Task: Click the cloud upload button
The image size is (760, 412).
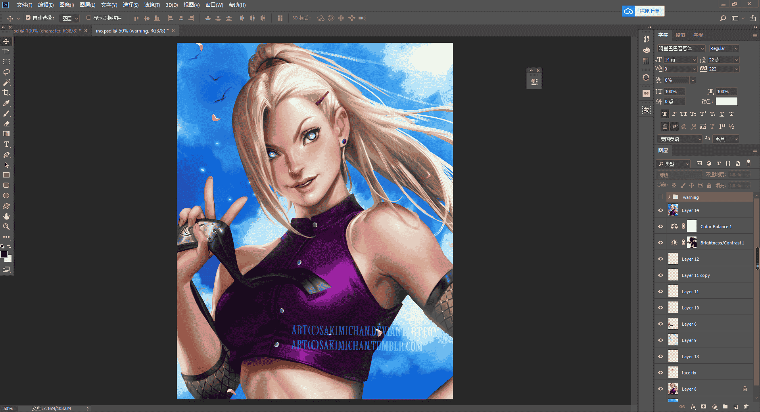Action: coord(643,11)
